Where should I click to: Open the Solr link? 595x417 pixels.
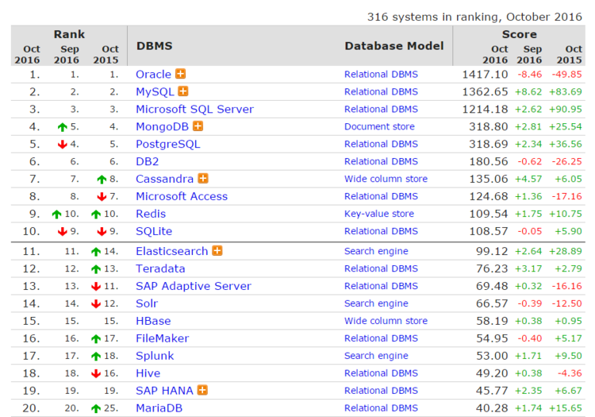[147, 303]
